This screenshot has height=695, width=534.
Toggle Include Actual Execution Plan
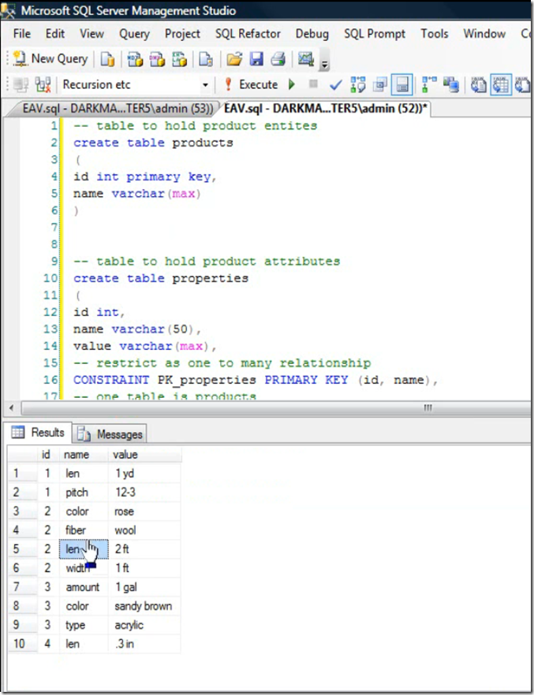429,84
